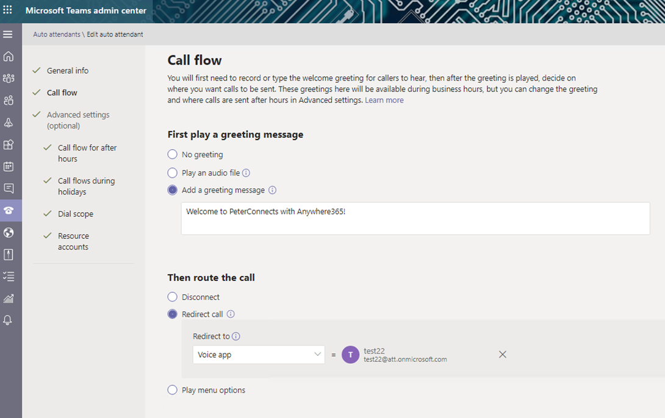665x418 pixels.
Task: Open Analytics & reports chart icon
Action: point(9,299)
